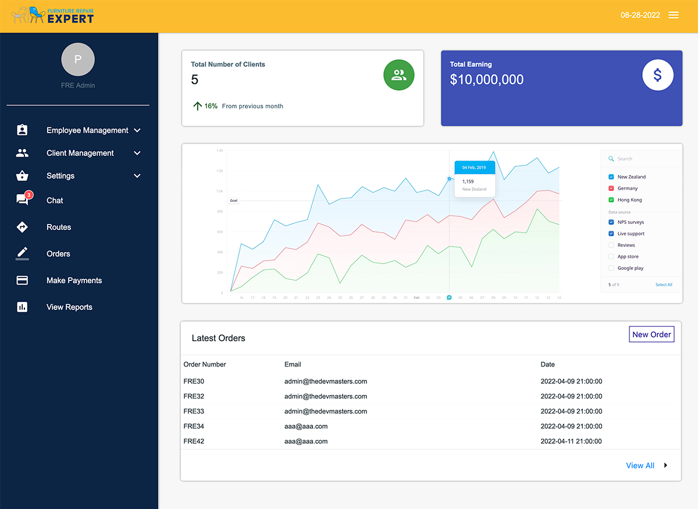Open the View All orders link
This screenshot has height=509, width=698.
pos(640,465)
